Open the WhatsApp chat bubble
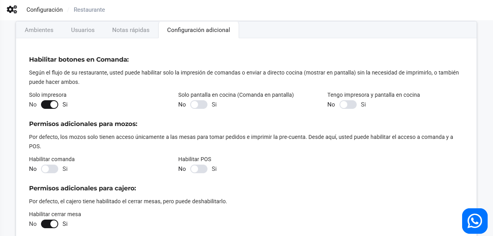493x236 pixels. pos(475,221)
